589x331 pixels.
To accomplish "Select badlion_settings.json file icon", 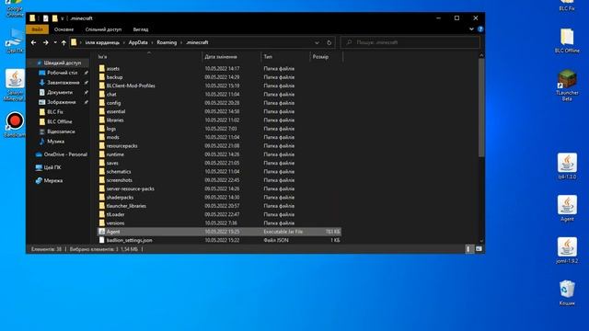I will [x=102, y=241].
